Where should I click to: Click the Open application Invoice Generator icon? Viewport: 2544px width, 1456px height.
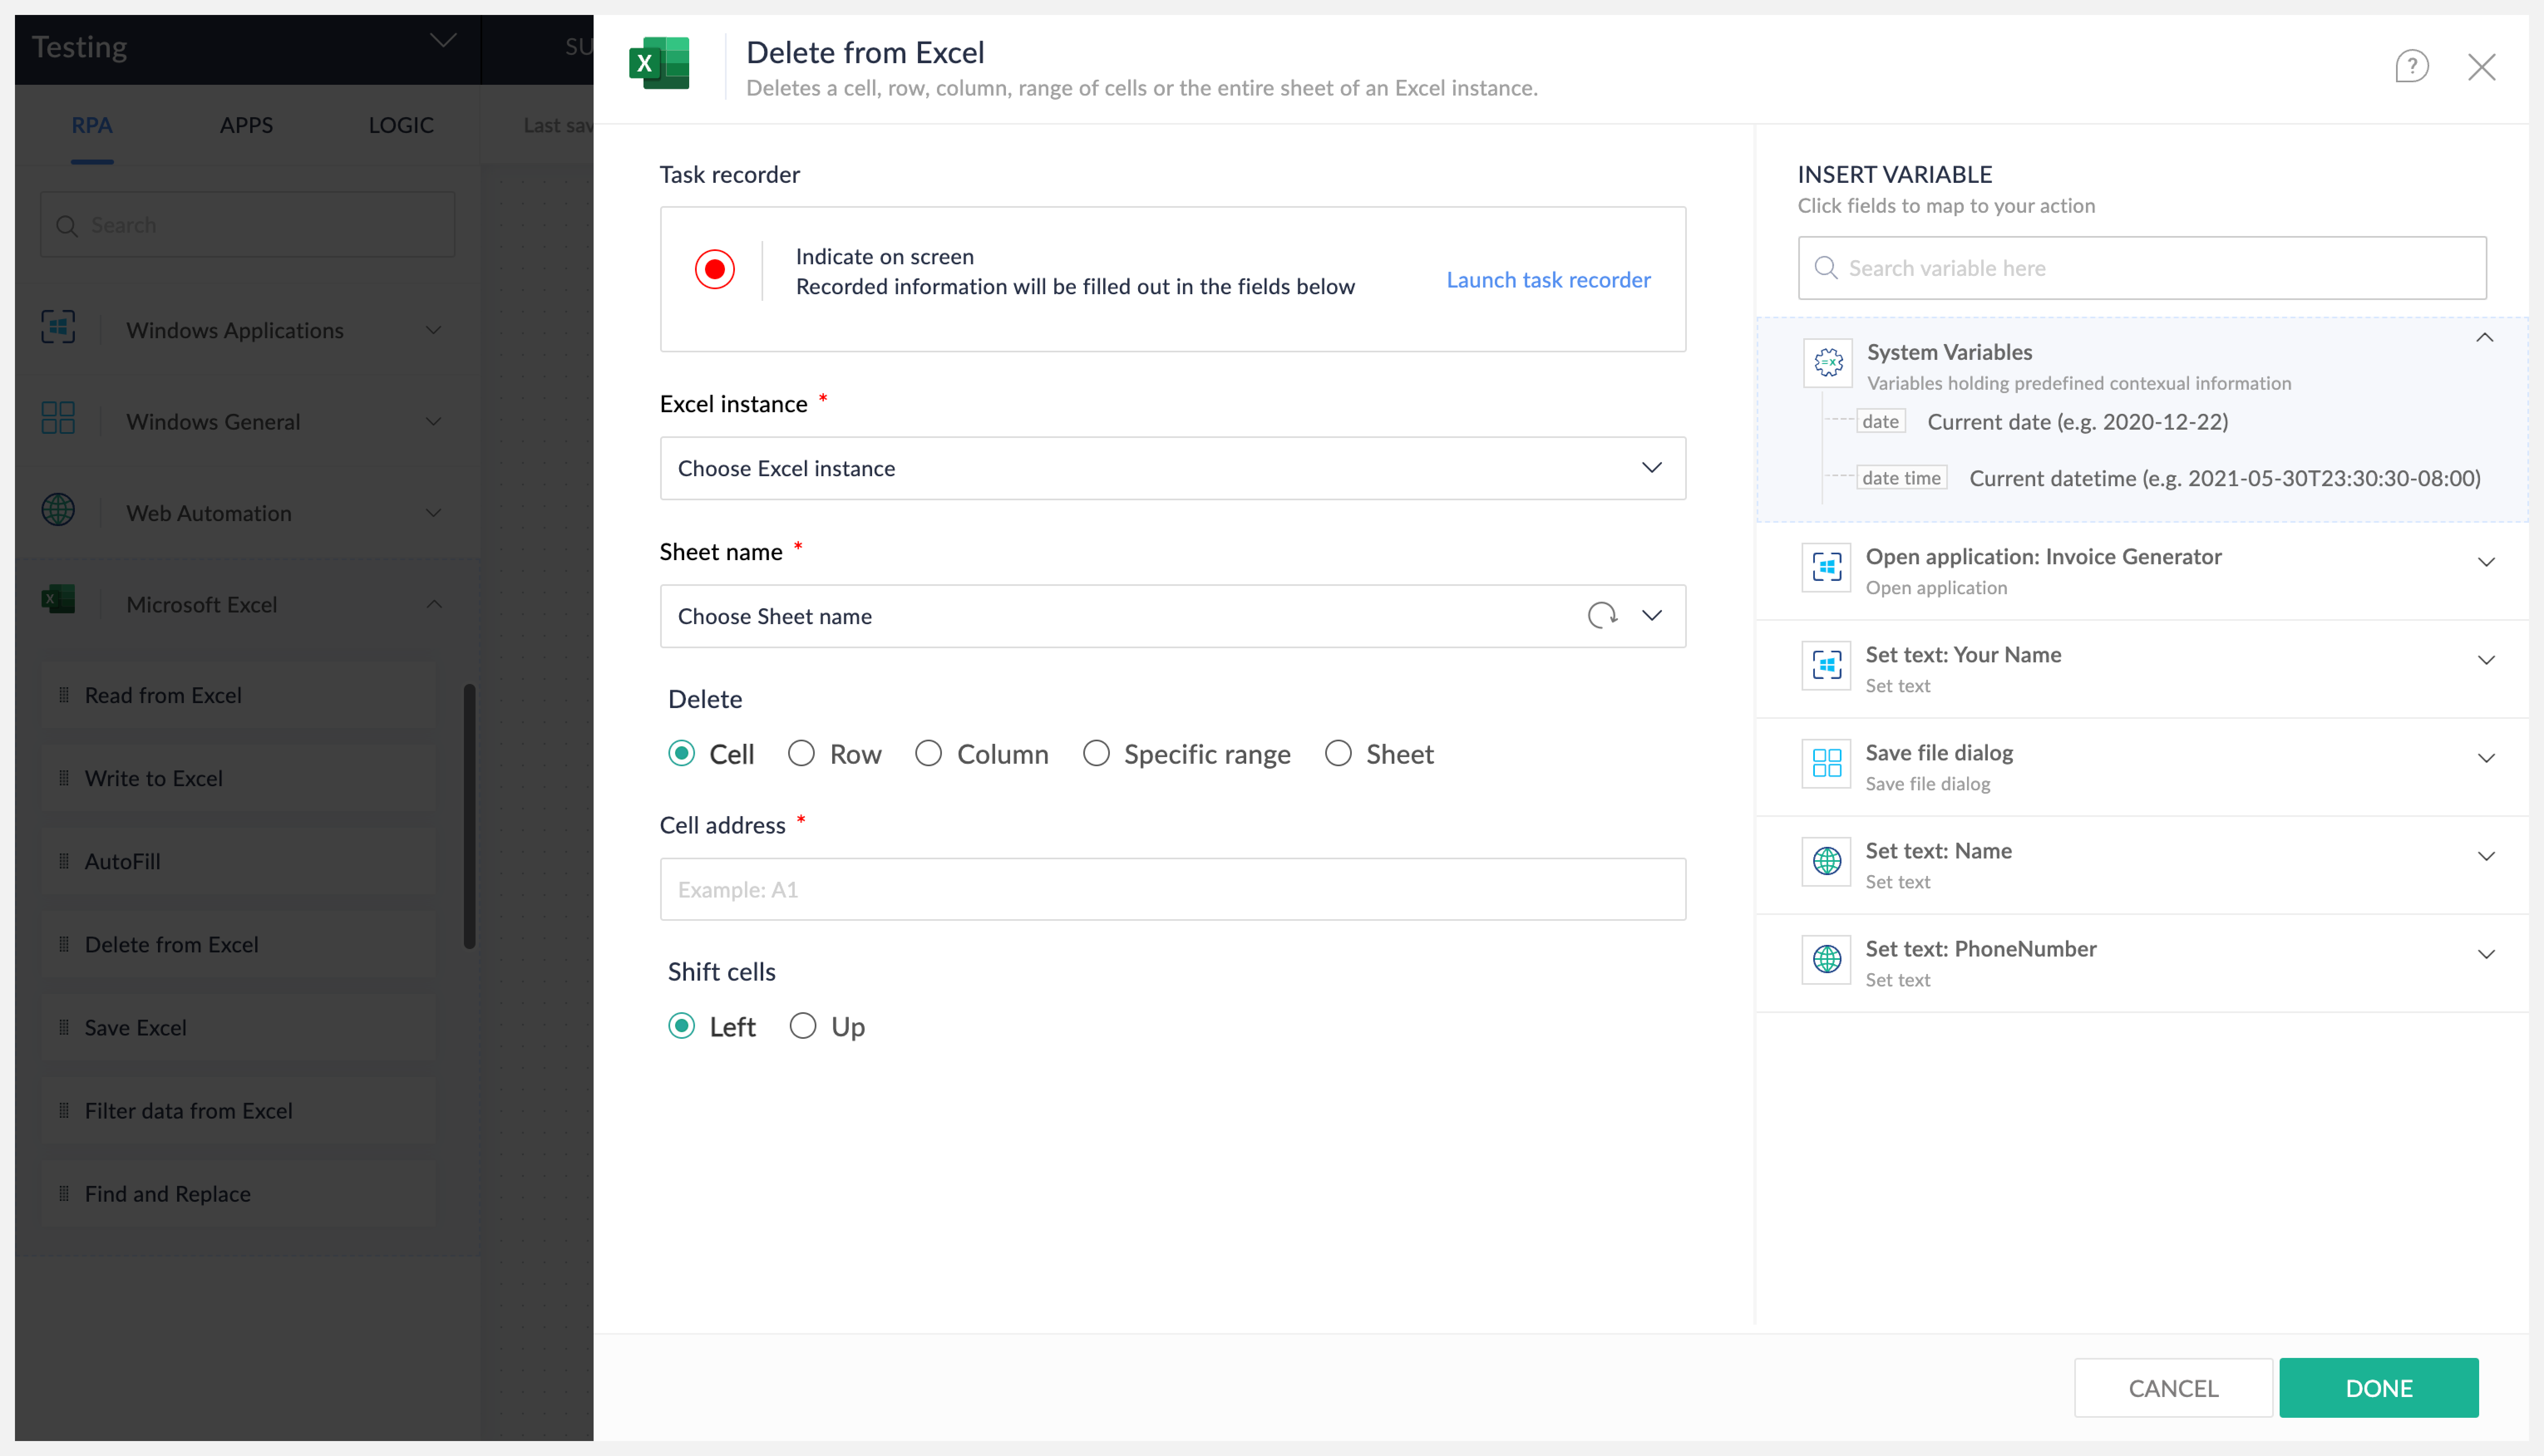[x=1826, y=568]
